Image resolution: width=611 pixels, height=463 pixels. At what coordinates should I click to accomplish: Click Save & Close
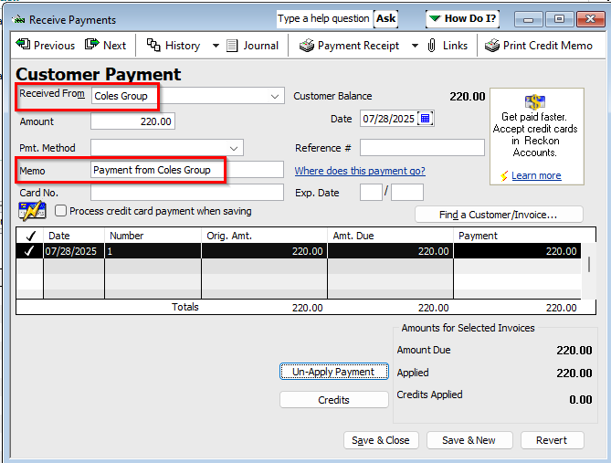[x=381, y=440]
